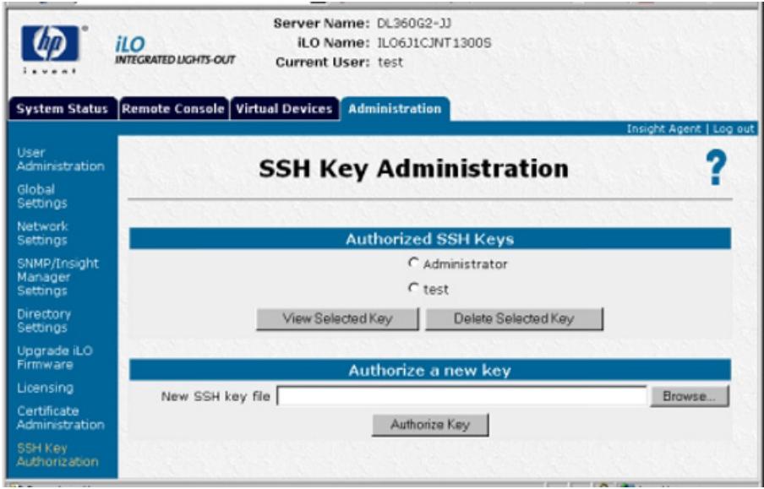
Task: Open the Remote Console tab
Action: coord(173,109)
